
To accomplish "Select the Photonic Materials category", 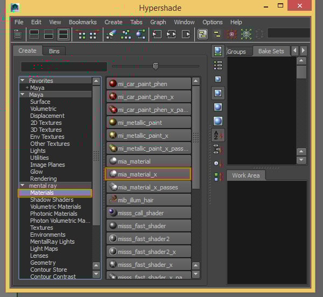I will [53, 214].
